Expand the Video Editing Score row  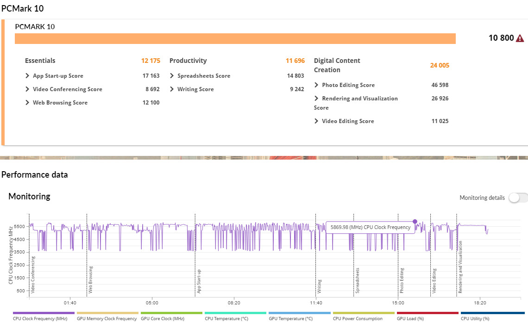316,121
